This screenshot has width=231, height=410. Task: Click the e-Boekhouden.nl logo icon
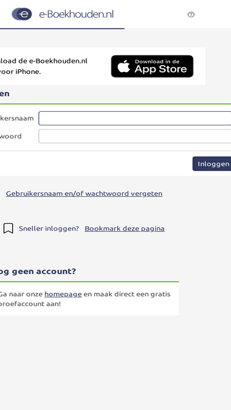(x=22, y=14)
